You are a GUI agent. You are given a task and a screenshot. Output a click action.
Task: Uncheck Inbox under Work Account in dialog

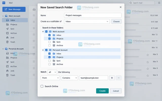pos(50,35)
